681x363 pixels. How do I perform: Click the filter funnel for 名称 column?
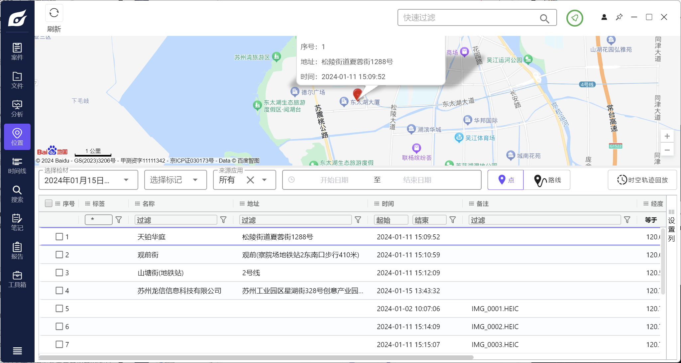pyautogui.click(x=223, y=220)
